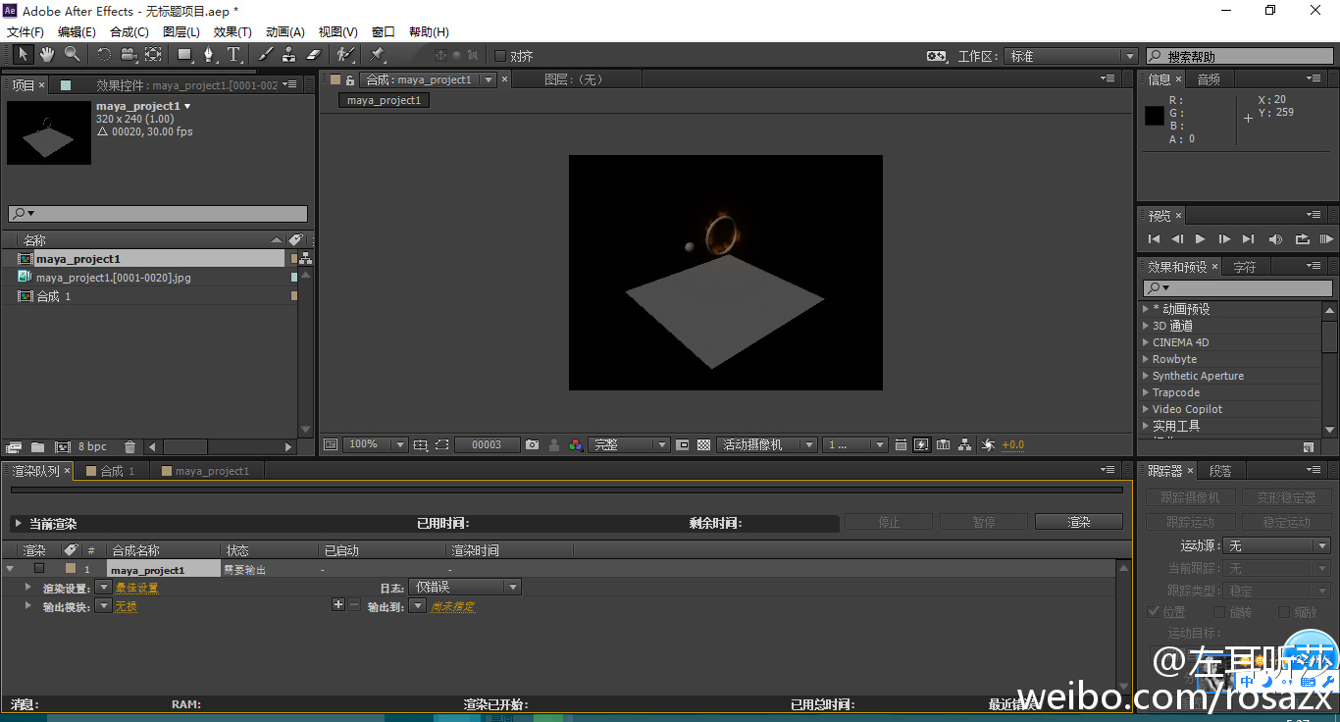1340x722 pixels.
Task: Open the 完整 resolution dropdown
Action: 629,444
